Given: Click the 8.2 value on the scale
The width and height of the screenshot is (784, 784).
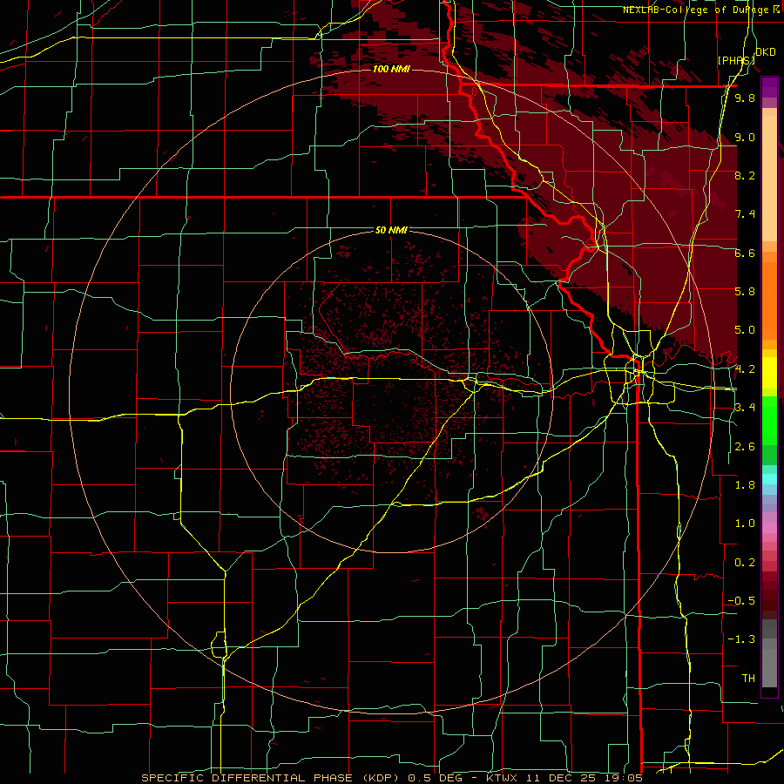Looking at the screenshot, I should click(745, 175).
